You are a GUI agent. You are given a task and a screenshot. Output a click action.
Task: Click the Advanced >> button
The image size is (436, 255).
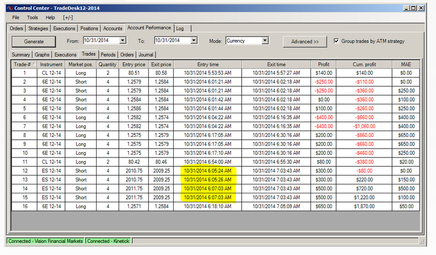coord(305,42)
